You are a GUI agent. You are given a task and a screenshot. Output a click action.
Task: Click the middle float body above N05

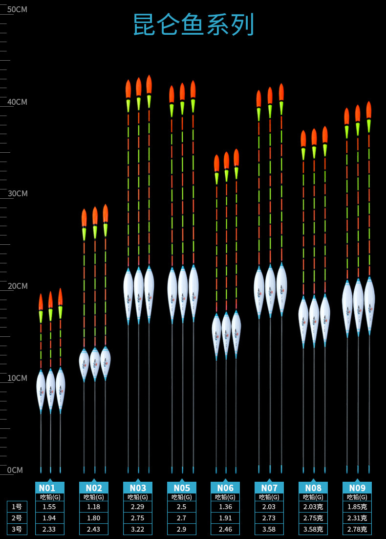click(183, 295)
